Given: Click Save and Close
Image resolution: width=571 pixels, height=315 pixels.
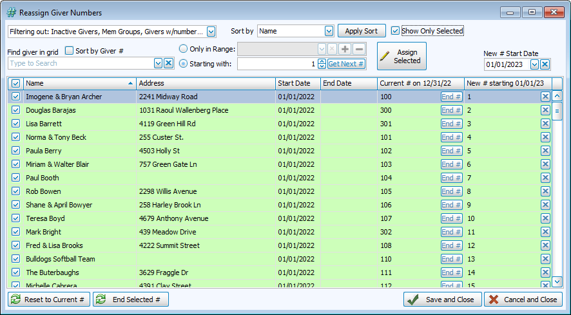Looking at the screenshot, I should [x=441, y=300].
